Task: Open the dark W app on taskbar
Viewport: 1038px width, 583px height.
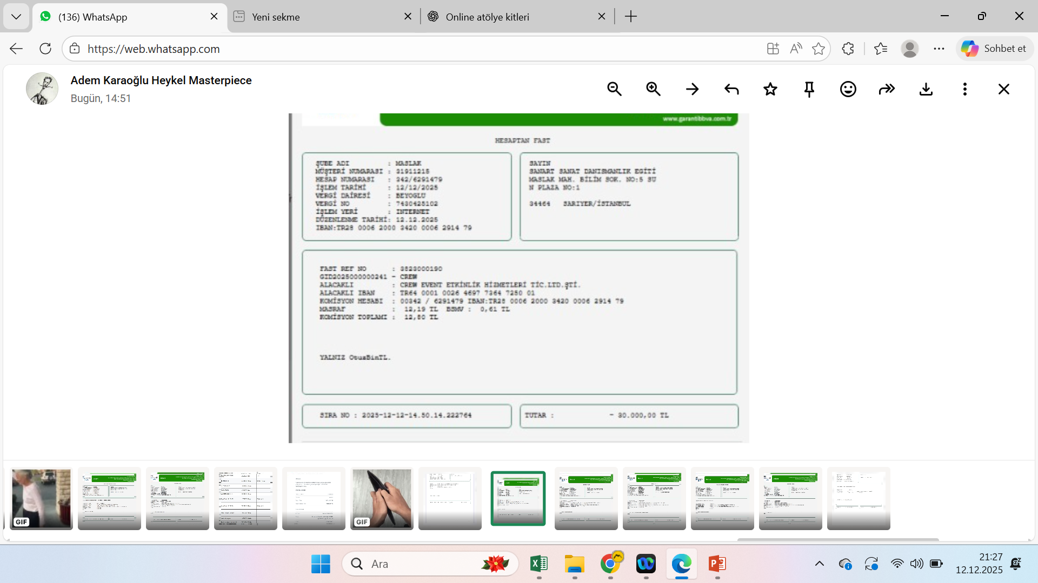Action: point(646,564)
